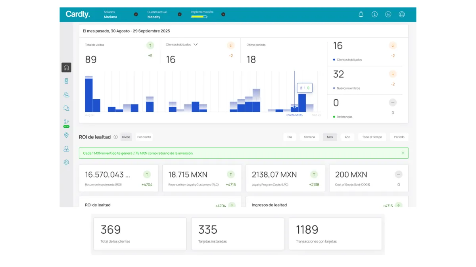Switch ROI display to Por ciento

144,137
